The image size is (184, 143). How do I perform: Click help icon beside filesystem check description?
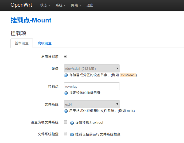(x=72, y=134)
